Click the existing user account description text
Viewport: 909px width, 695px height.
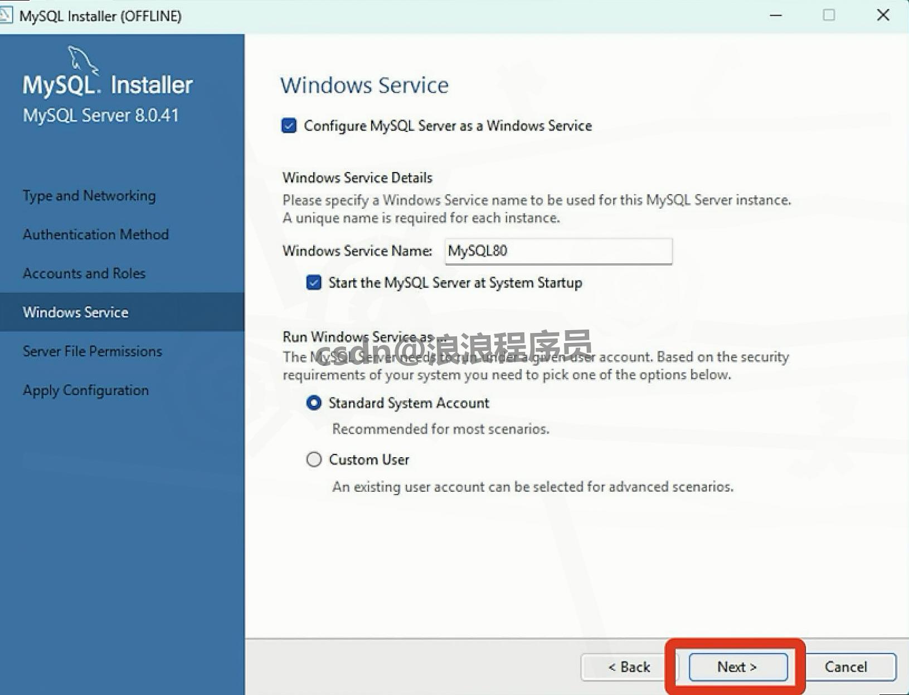pyautogui.click(x=533, y=487)
